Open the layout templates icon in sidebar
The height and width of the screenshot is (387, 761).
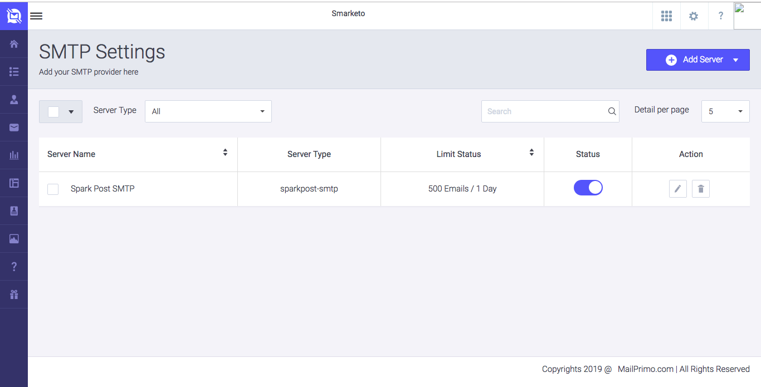[x=14, y=183]
